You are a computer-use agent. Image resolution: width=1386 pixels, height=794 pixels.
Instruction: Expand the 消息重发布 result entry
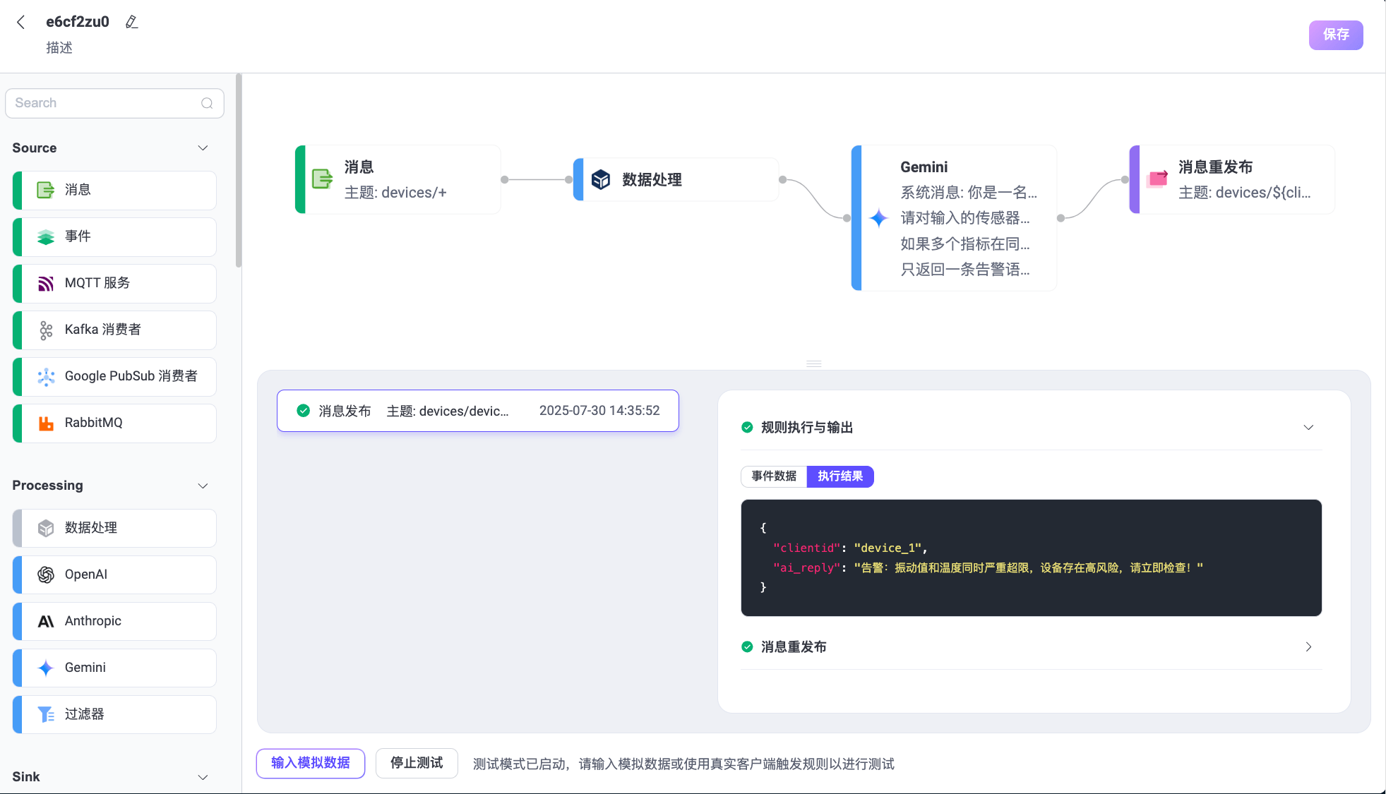pos(1308,646)
